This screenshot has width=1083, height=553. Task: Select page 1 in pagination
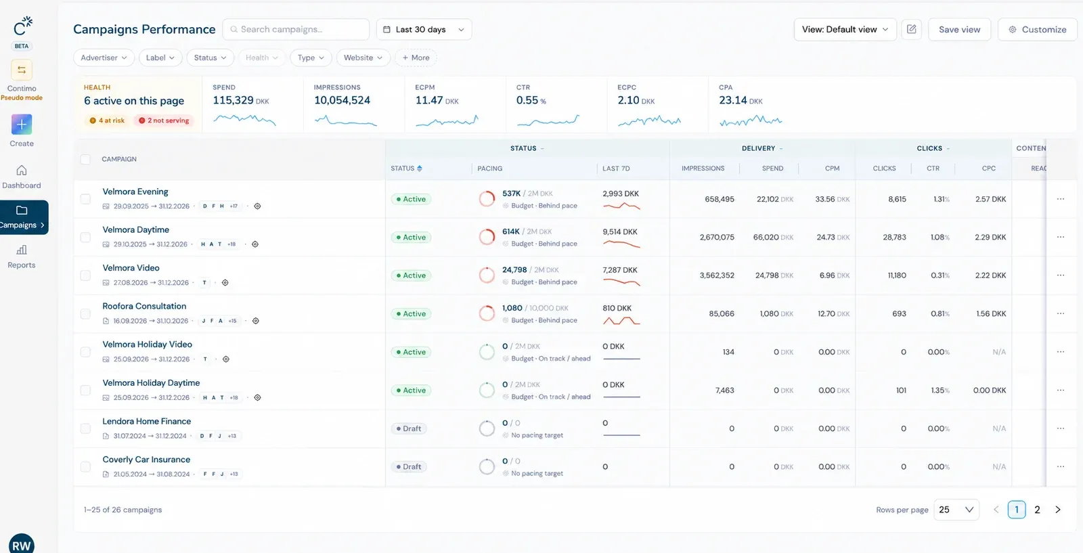click(x=1017, y=510)
